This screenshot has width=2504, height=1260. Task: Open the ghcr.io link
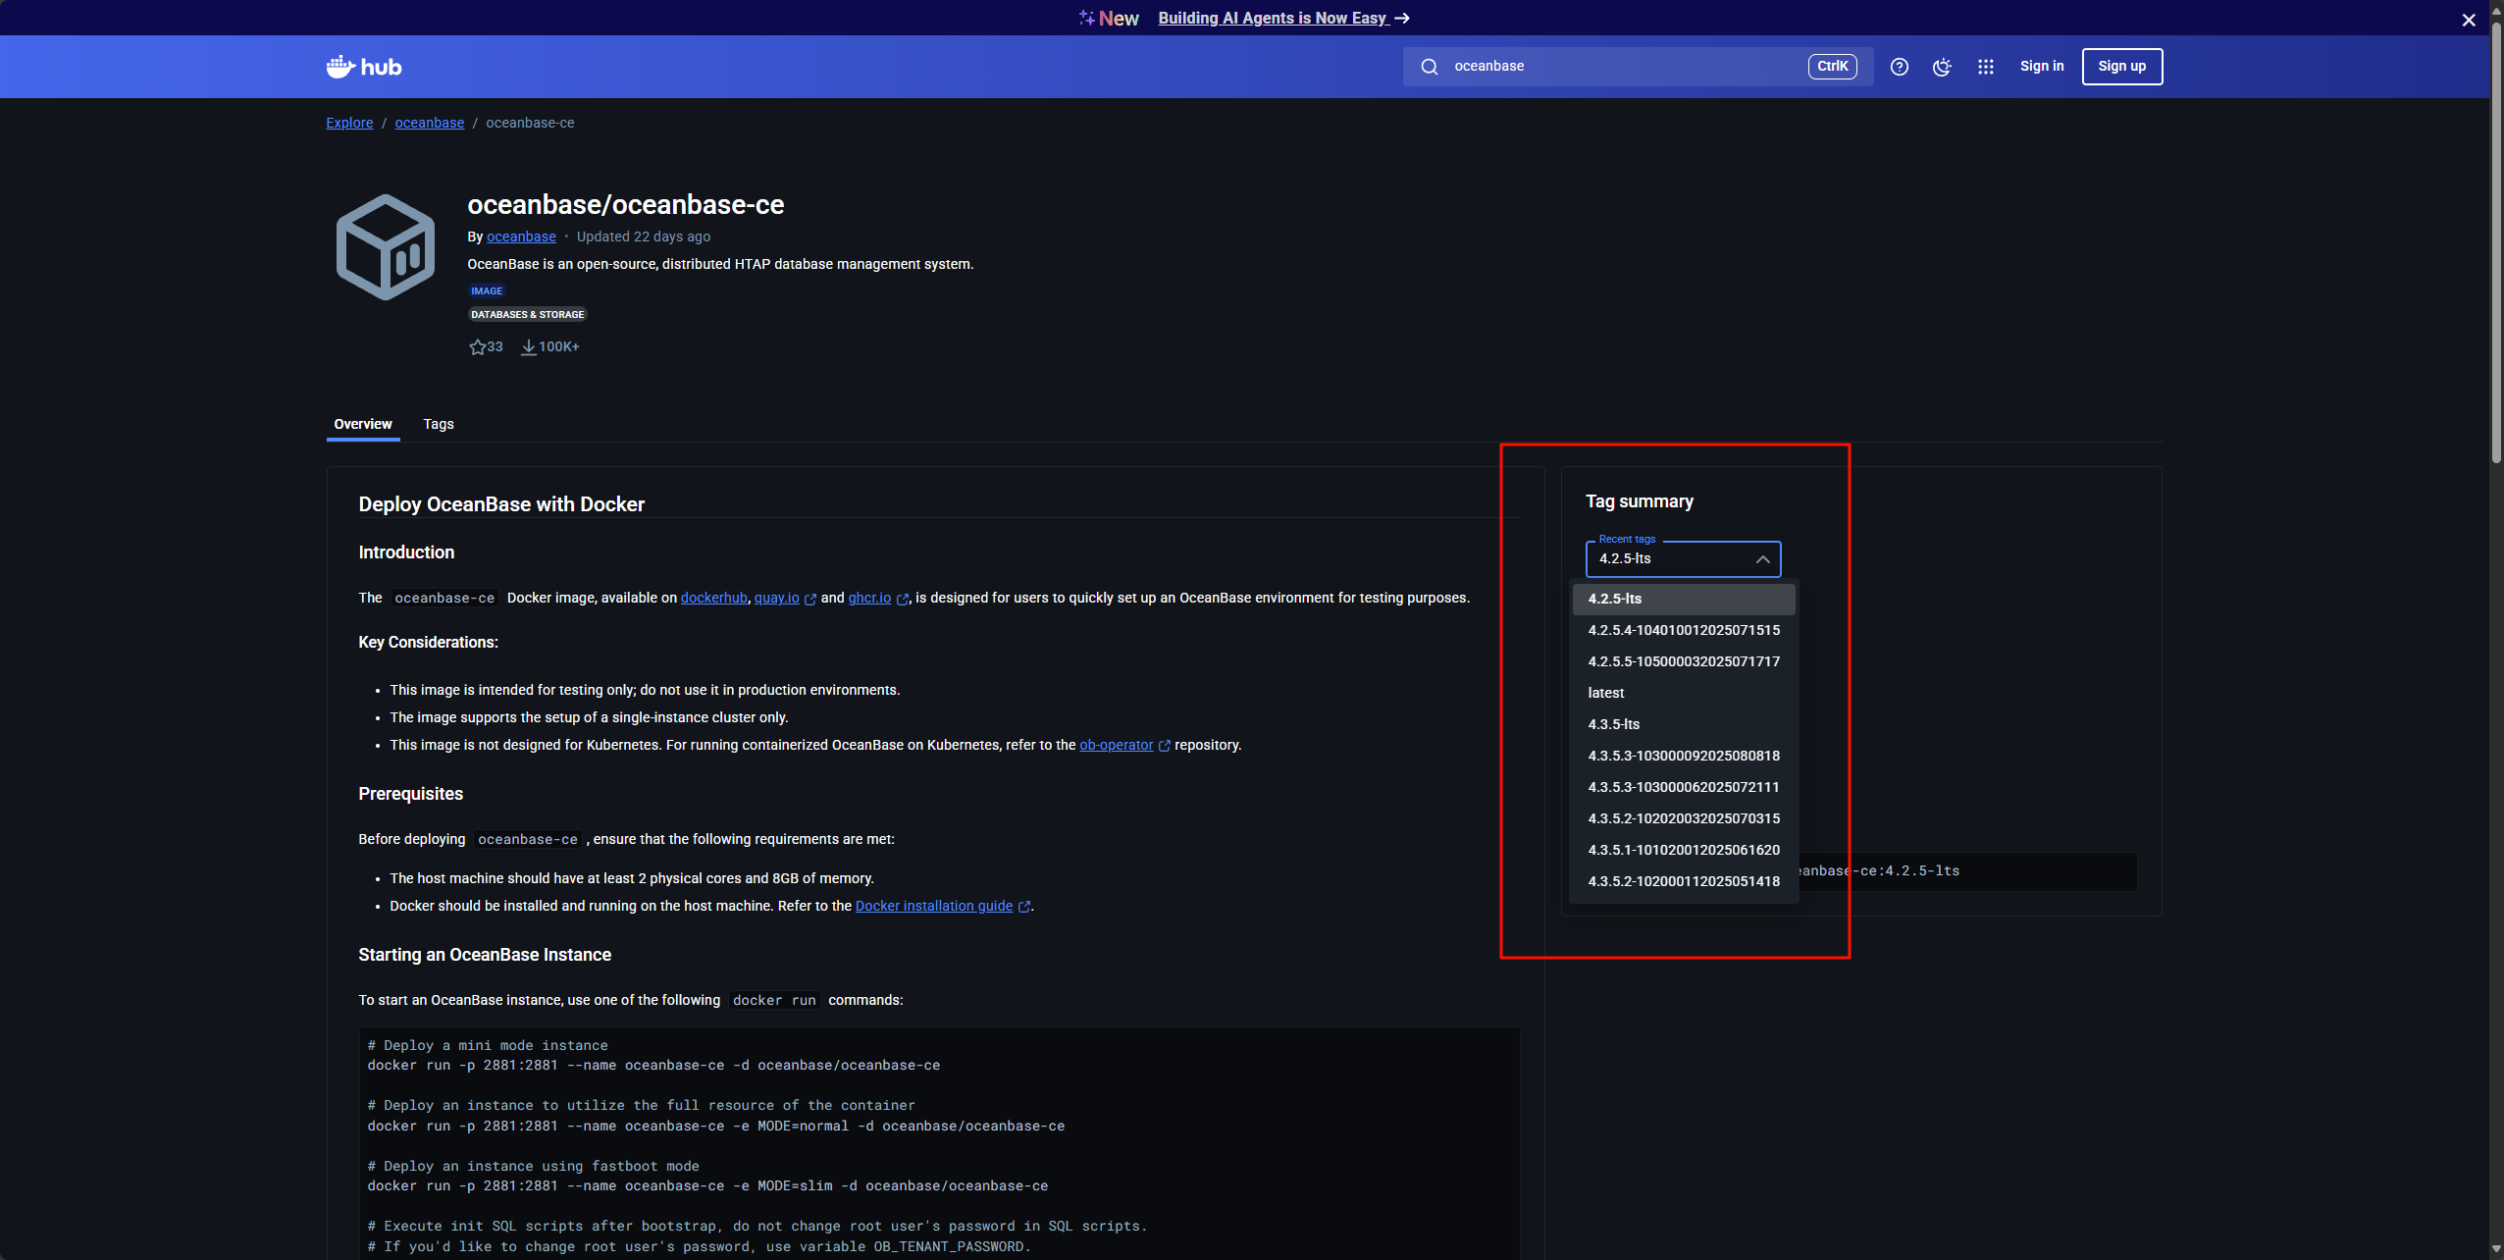[x=869, y=598]
